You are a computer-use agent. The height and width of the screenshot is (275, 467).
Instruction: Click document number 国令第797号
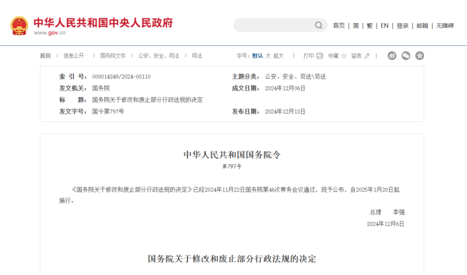(x=108, y=111)
